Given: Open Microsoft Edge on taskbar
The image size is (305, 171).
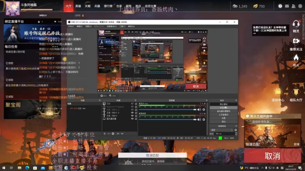Looking at the screenshot, I should pyautogui.click(x=27, y=168).
